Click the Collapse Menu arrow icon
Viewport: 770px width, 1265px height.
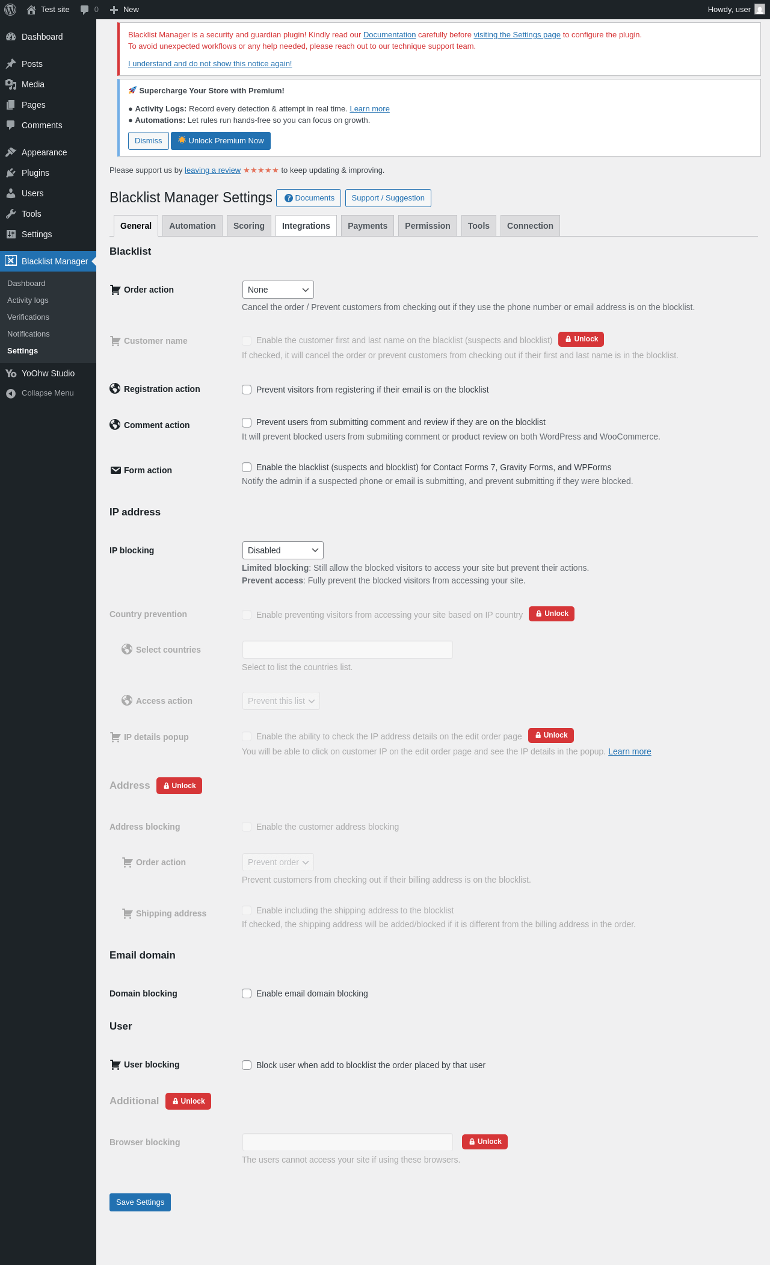pyautogui.click(x=11, y=393)
